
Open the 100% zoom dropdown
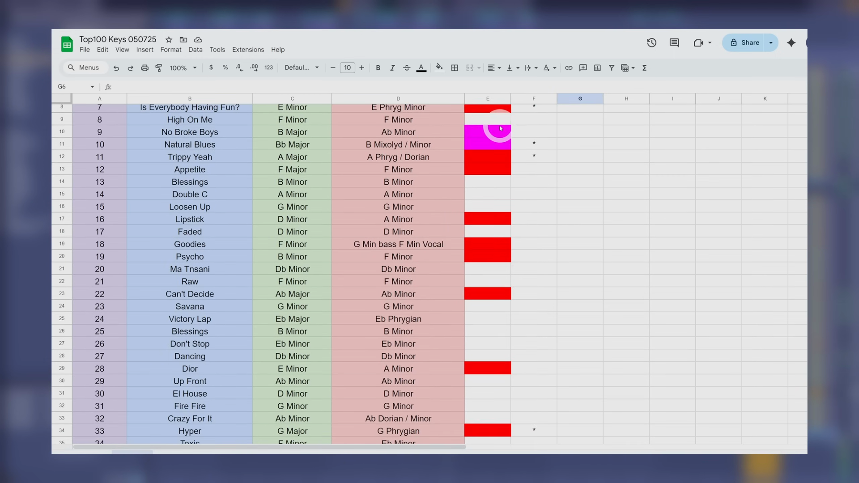coord(183,68)
